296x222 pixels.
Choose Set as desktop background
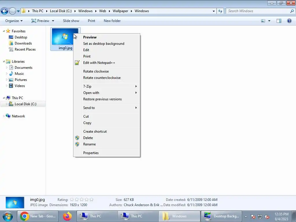pyautogui.click(x=107, y=44)
